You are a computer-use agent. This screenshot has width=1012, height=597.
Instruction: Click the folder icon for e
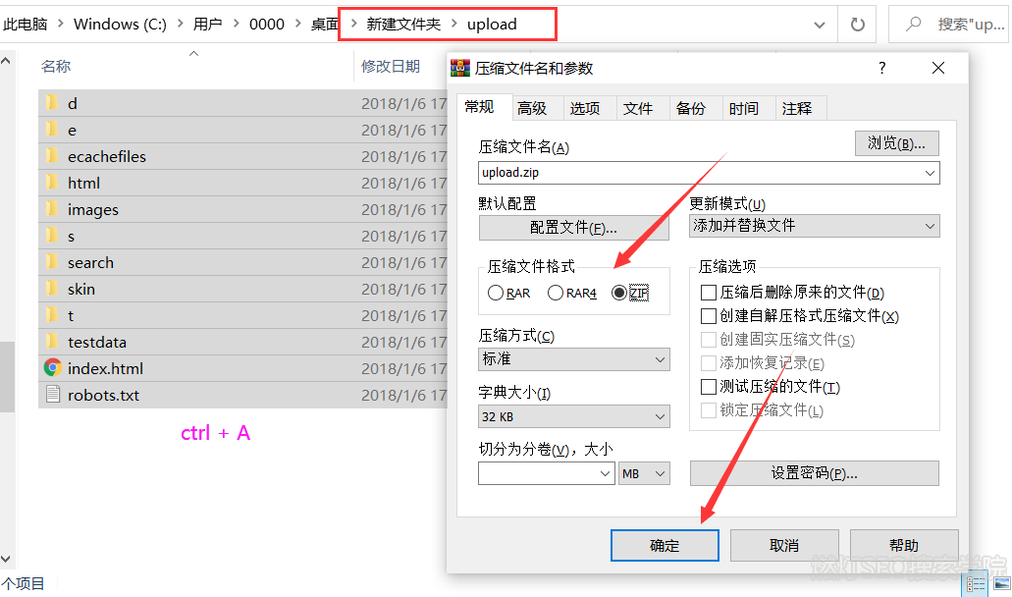coord(52,129)
